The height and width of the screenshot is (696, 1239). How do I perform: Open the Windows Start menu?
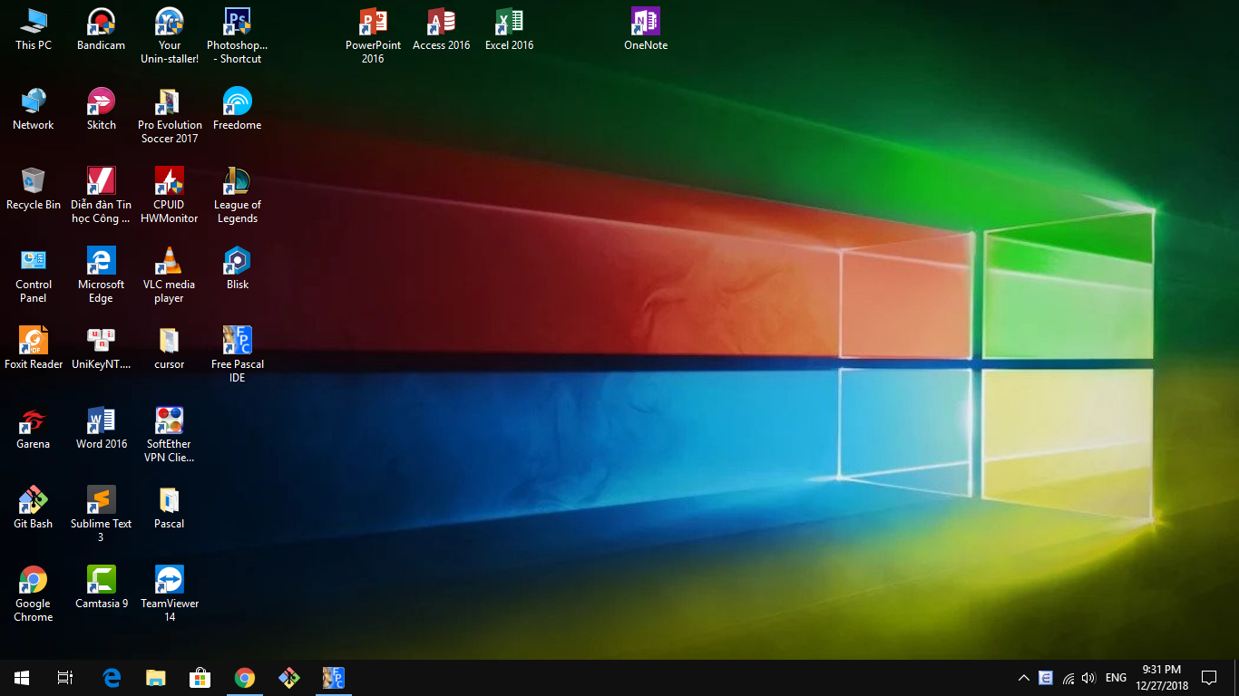click(x=22, y=678)
